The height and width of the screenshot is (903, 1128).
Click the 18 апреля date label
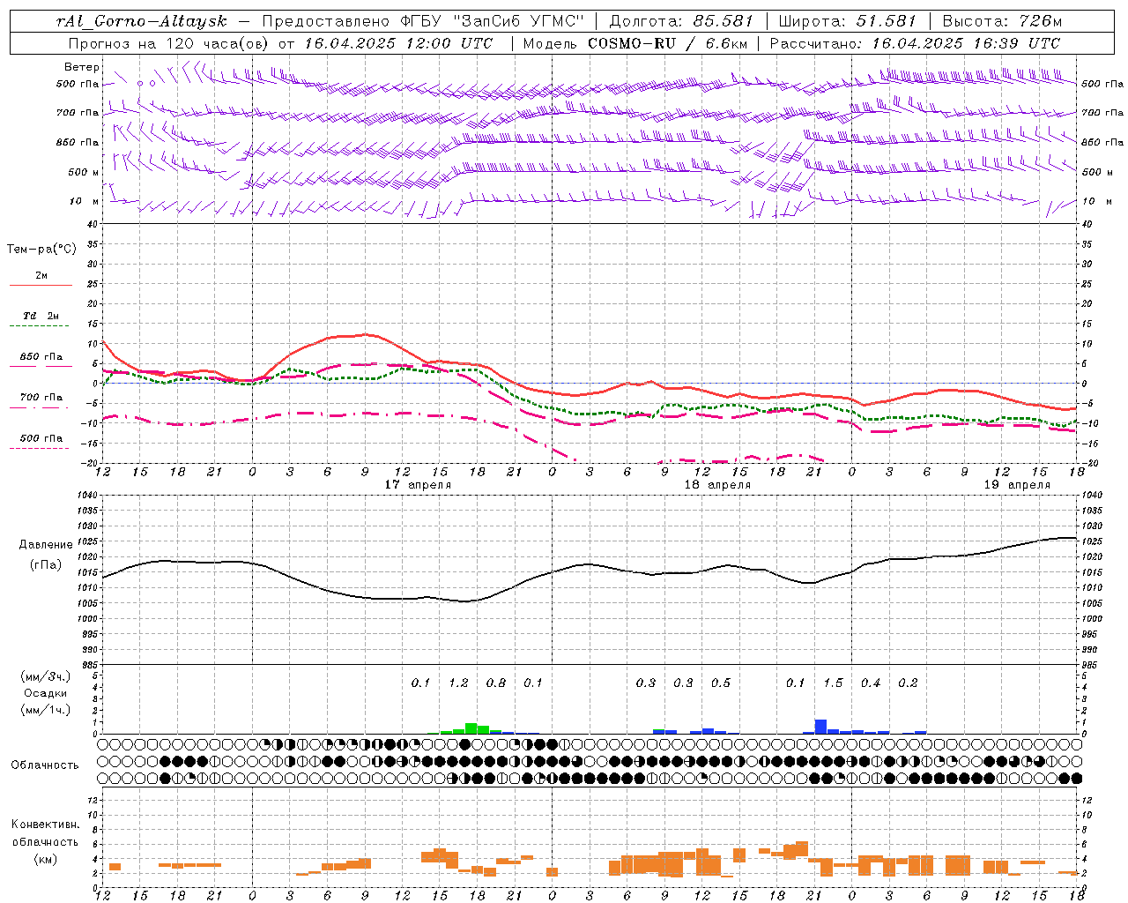(x=716, y=485)
